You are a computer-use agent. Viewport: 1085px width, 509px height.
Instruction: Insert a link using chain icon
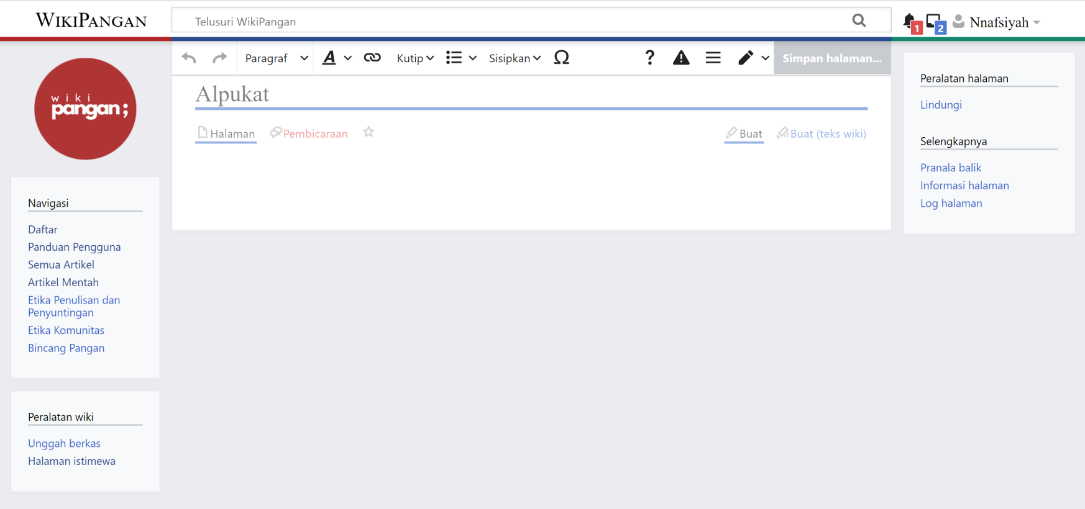tap(372, 58)
